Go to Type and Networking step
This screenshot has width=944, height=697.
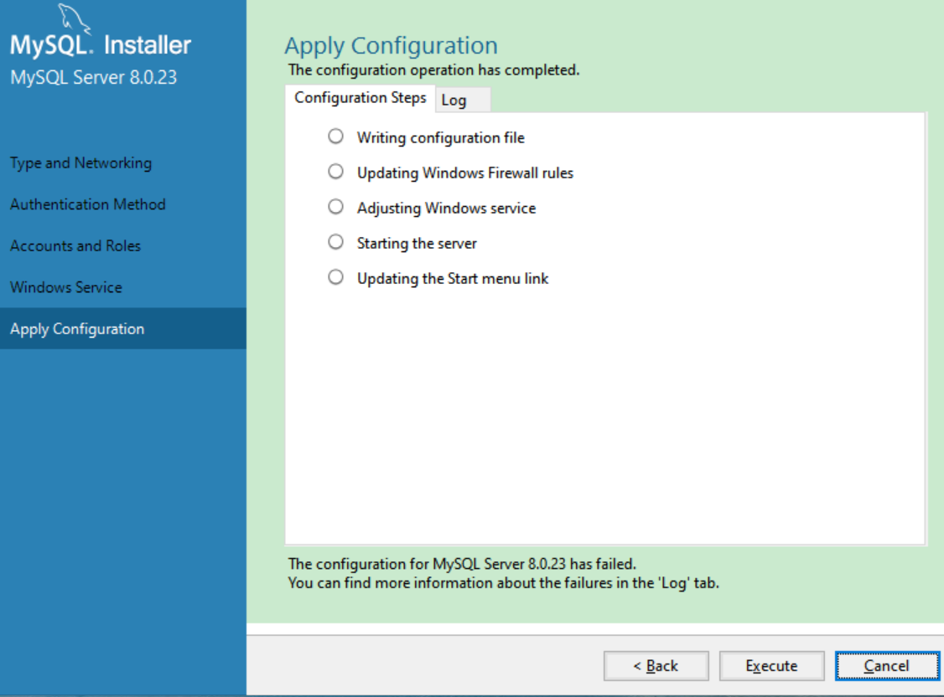point(81,163)
